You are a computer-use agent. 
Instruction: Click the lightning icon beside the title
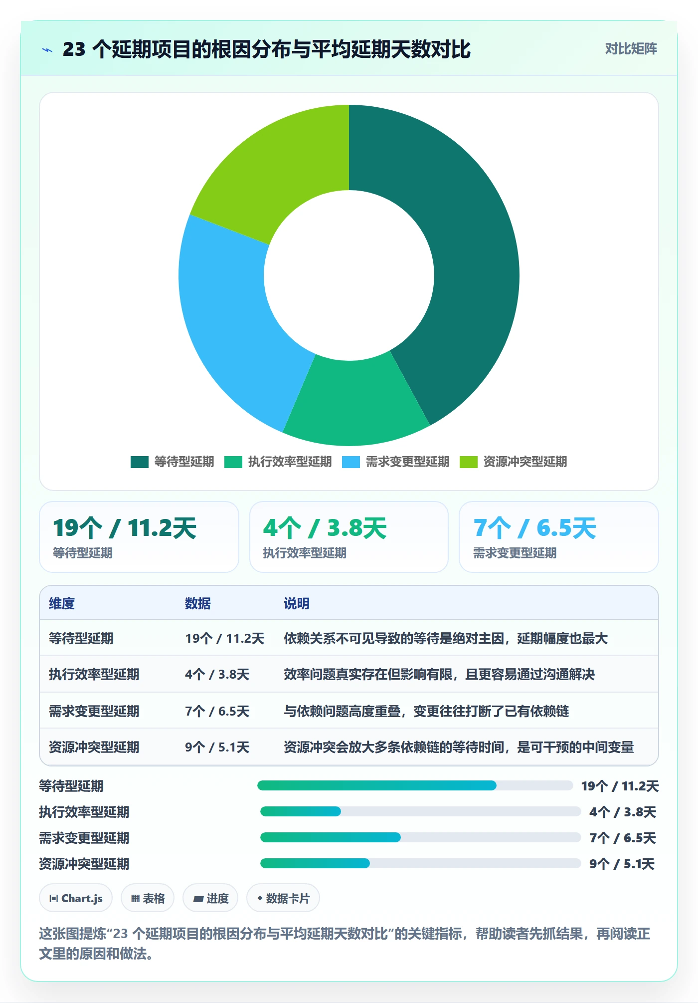pyautogui.click(x=47, y=50)
